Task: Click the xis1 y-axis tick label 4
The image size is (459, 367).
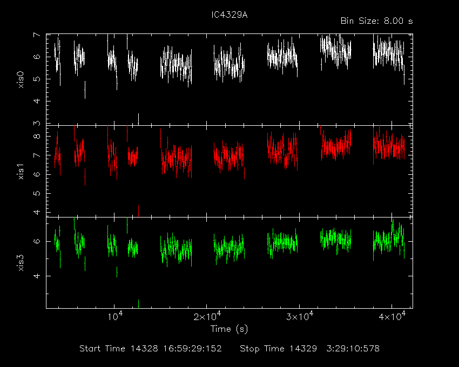Action: pos(37,212)
